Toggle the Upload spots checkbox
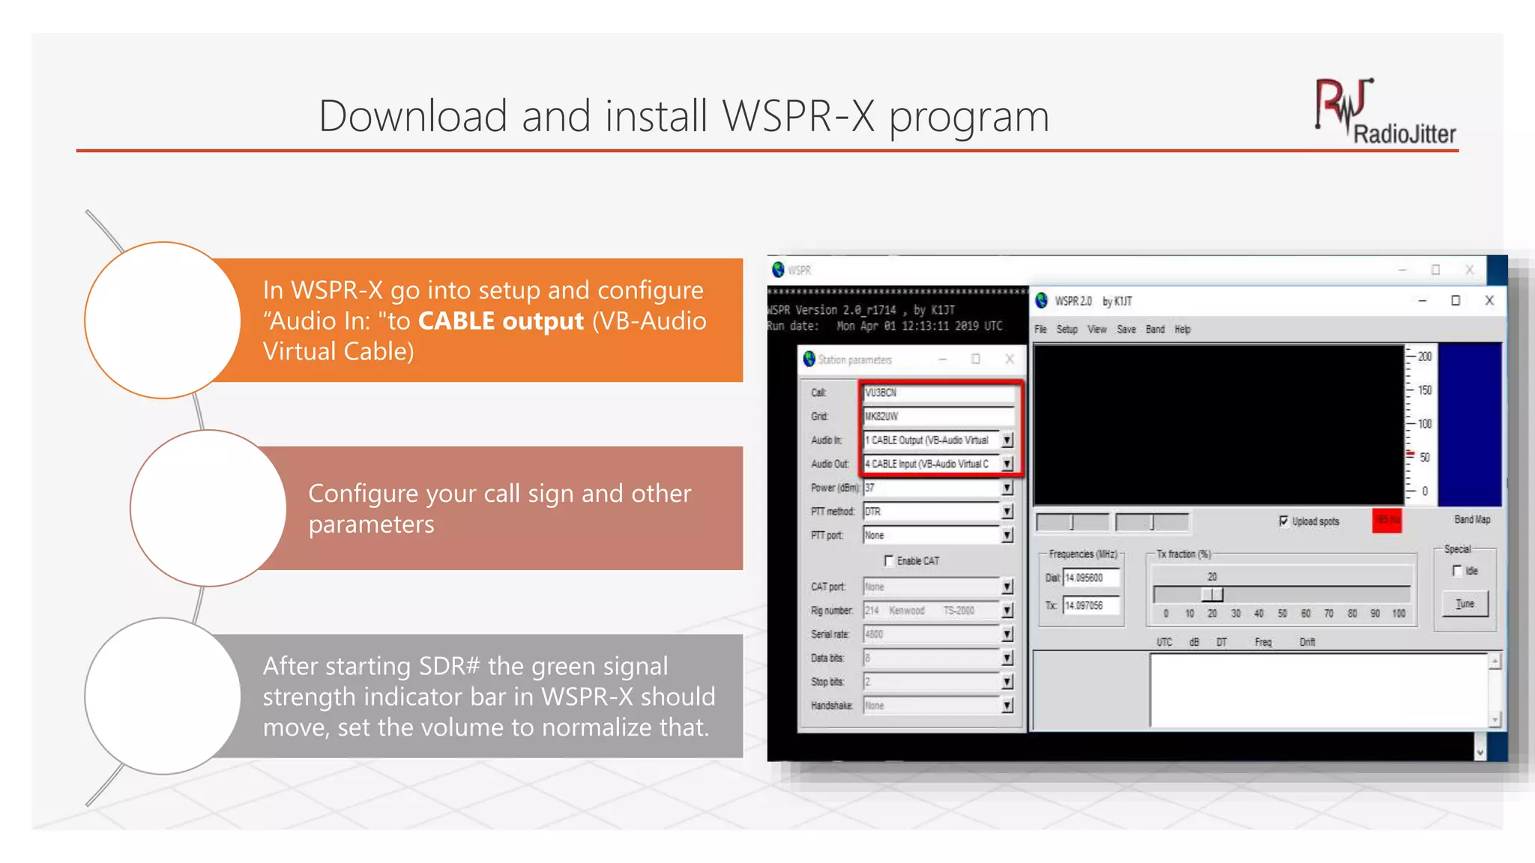The width and height of the screenshot is (1535, 863). (x=1284, y=521)
